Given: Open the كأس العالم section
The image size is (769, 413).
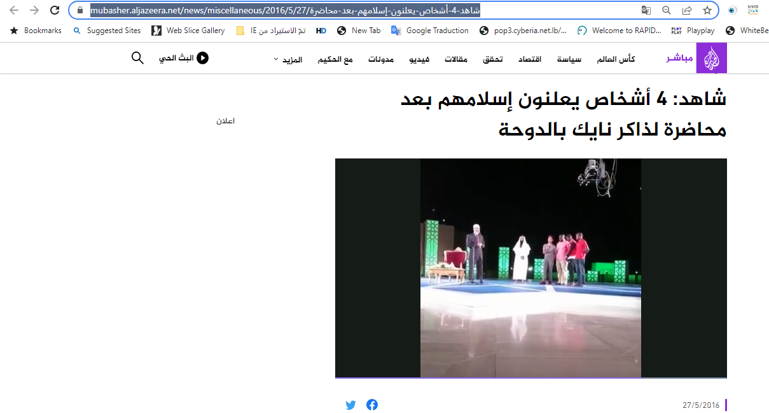Looking at the screenshot, I should 616,59.
